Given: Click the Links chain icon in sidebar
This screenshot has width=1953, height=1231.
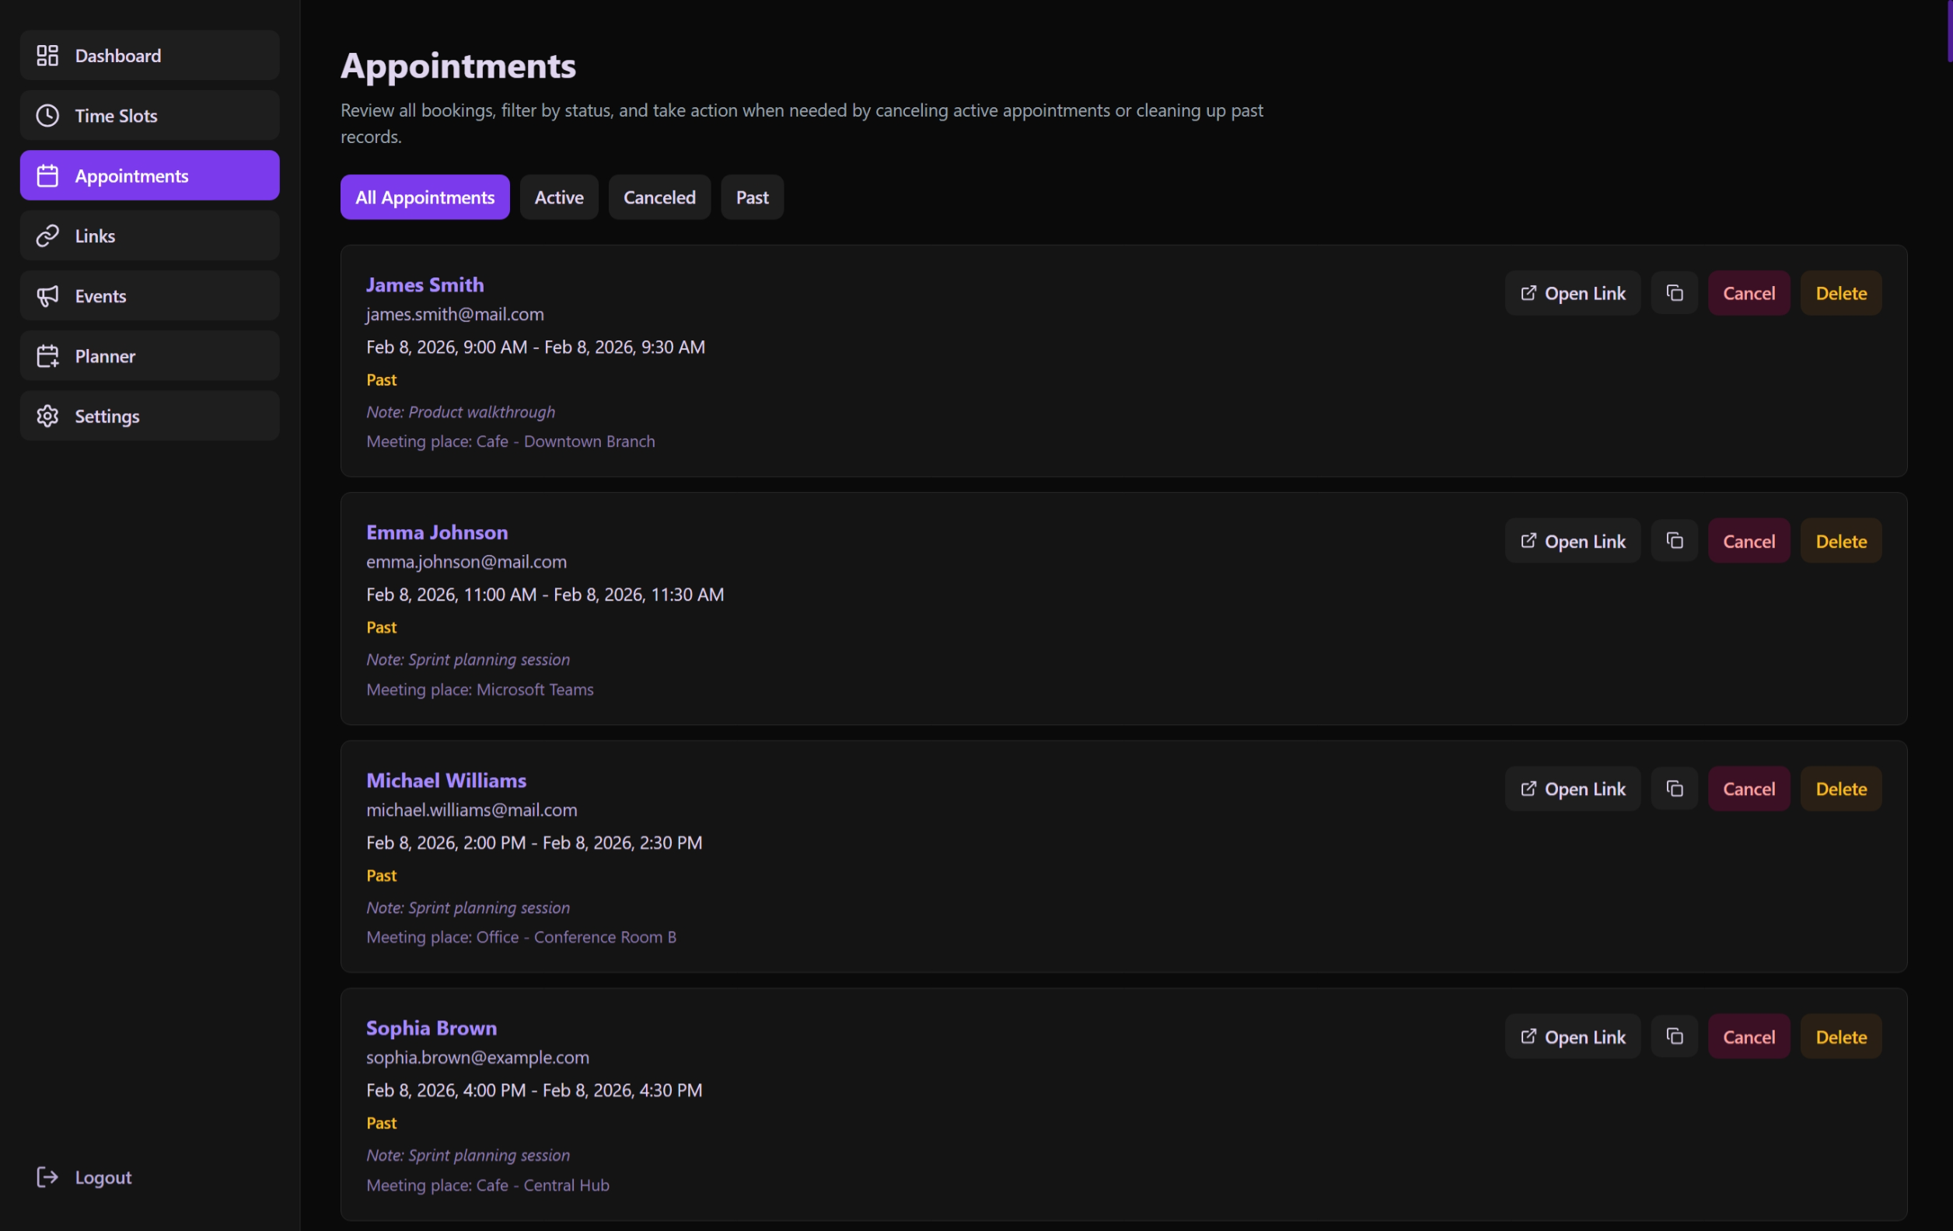Looking at the screenshot, I should tap(48, 235).
